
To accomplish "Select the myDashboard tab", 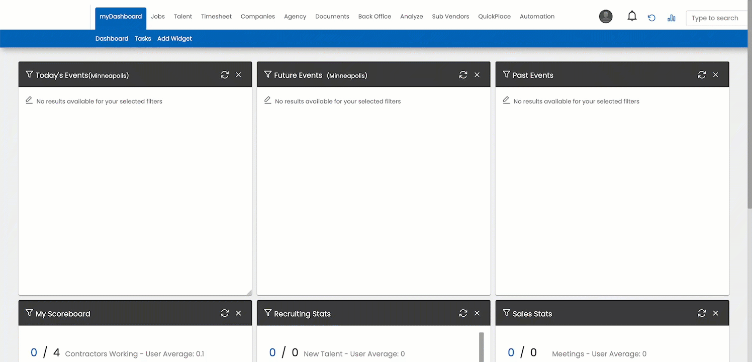I will (121, 18).
